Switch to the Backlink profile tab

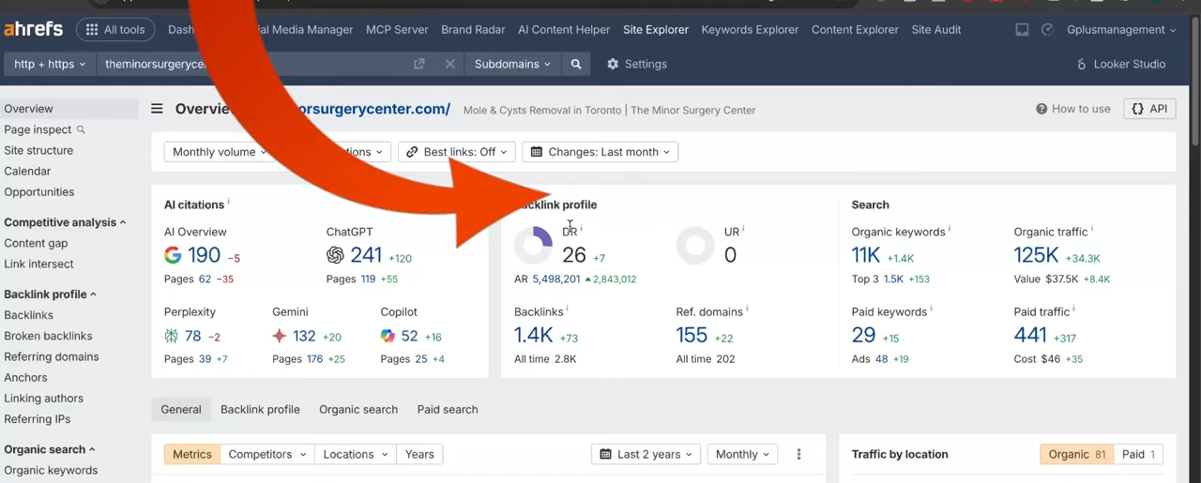coord(260,409)
